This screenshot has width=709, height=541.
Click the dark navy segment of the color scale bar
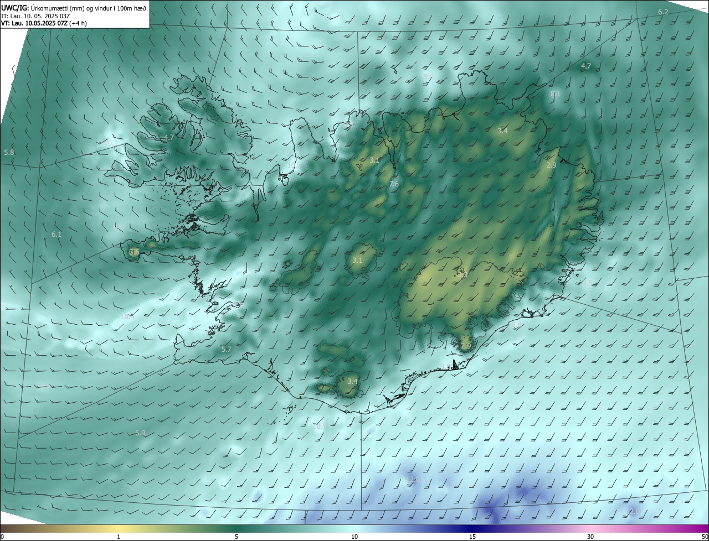coord(472,528)
